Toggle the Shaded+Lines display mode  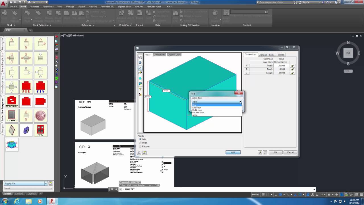pos(174,55)
